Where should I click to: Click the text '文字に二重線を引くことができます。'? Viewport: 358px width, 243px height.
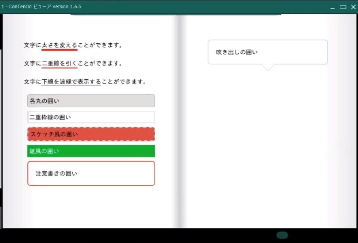pos(73,63)
